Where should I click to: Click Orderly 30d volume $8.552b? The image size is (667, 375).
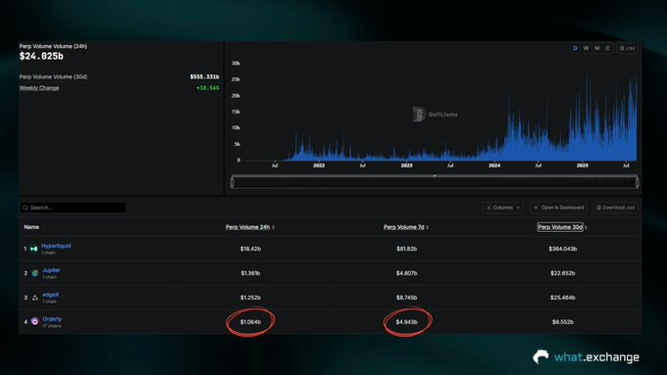563,322
